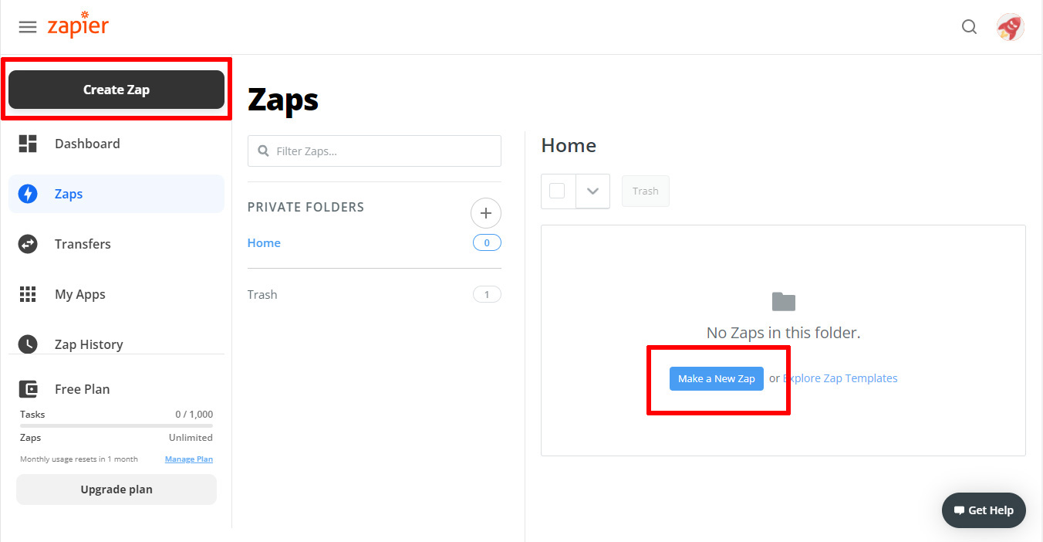Focus the Filter Zaps search field
The height and width of the screenshot is (542, 1043).
click(x=374, y=151)
